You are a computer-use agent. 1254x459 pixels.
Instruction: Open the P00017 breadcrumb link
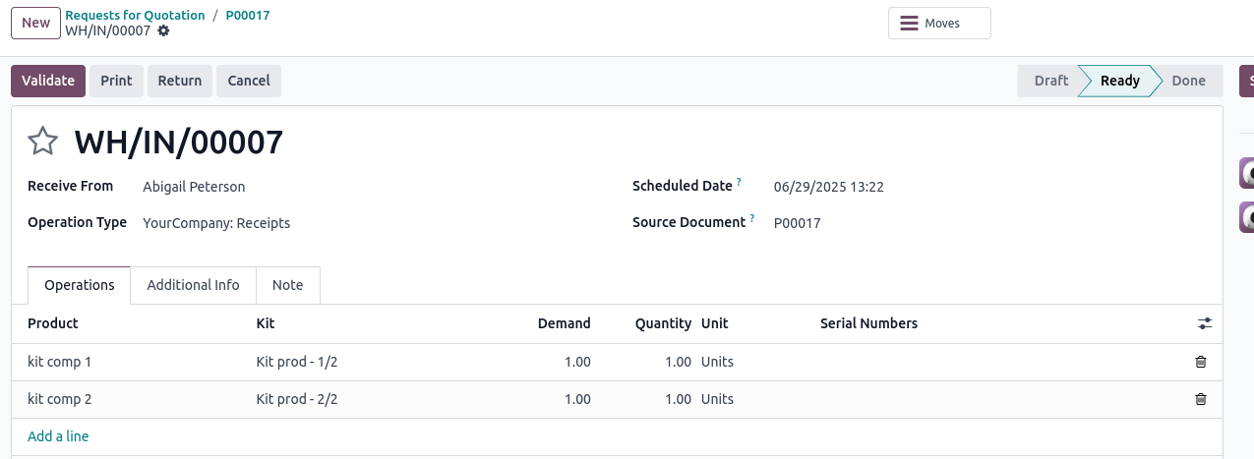[x=248, y=15]
